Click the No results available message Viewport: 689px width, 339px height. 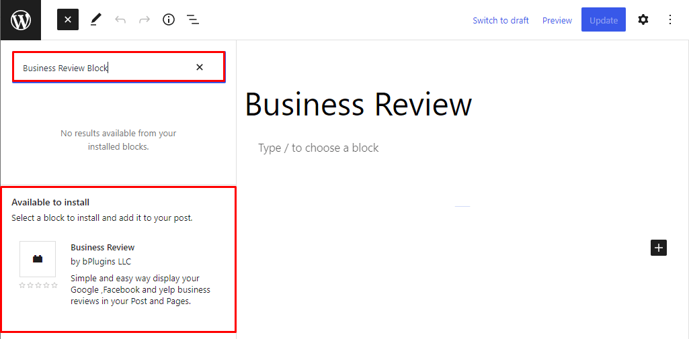[x=118, y=140]
